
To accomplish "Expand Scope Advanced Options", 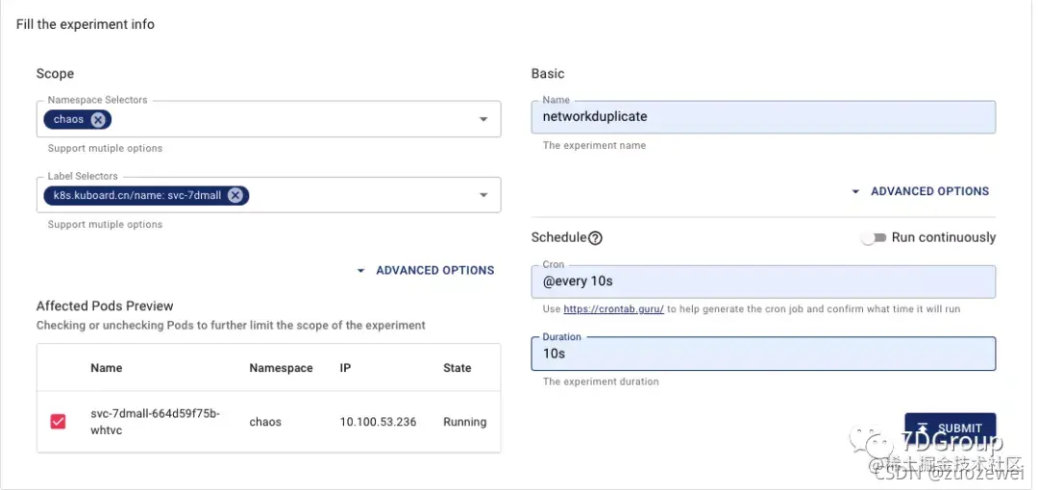I will (x=426, y=271).
